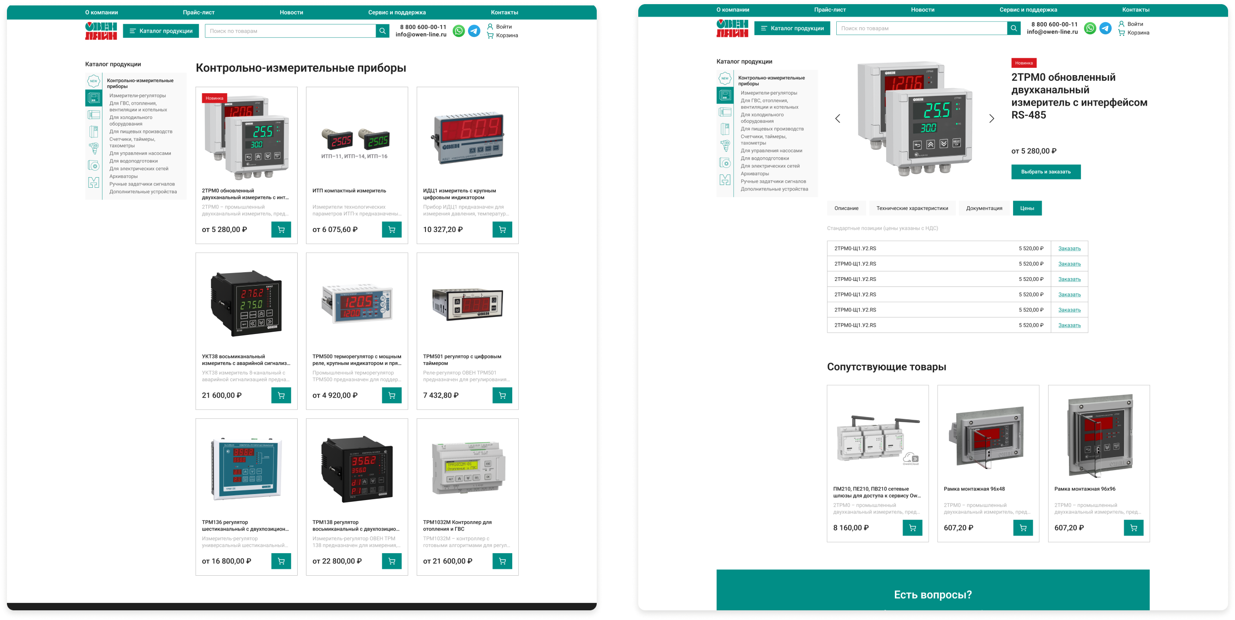Switch to the Описание tab

click(x=846, y=209)
